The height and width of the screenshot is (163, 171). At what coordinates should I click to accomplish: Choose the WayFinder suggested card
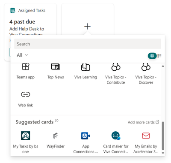click(56, 140)
